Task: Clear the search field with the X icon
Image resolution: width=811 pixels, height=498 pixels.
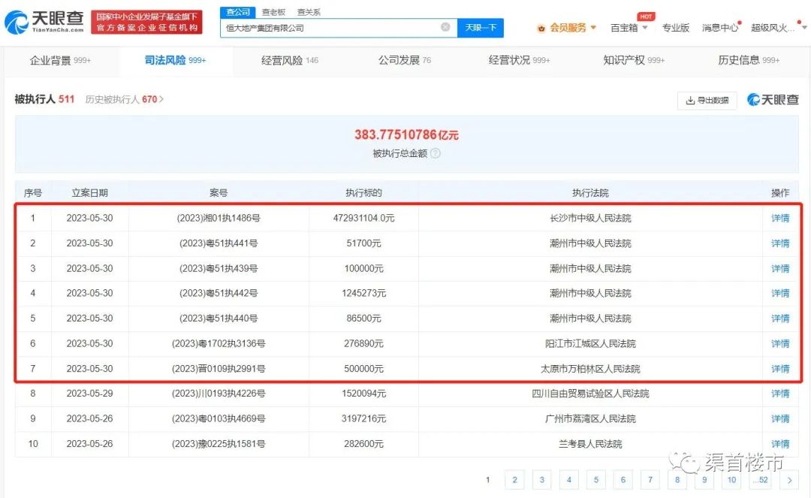Action: (x=445, y=27)
